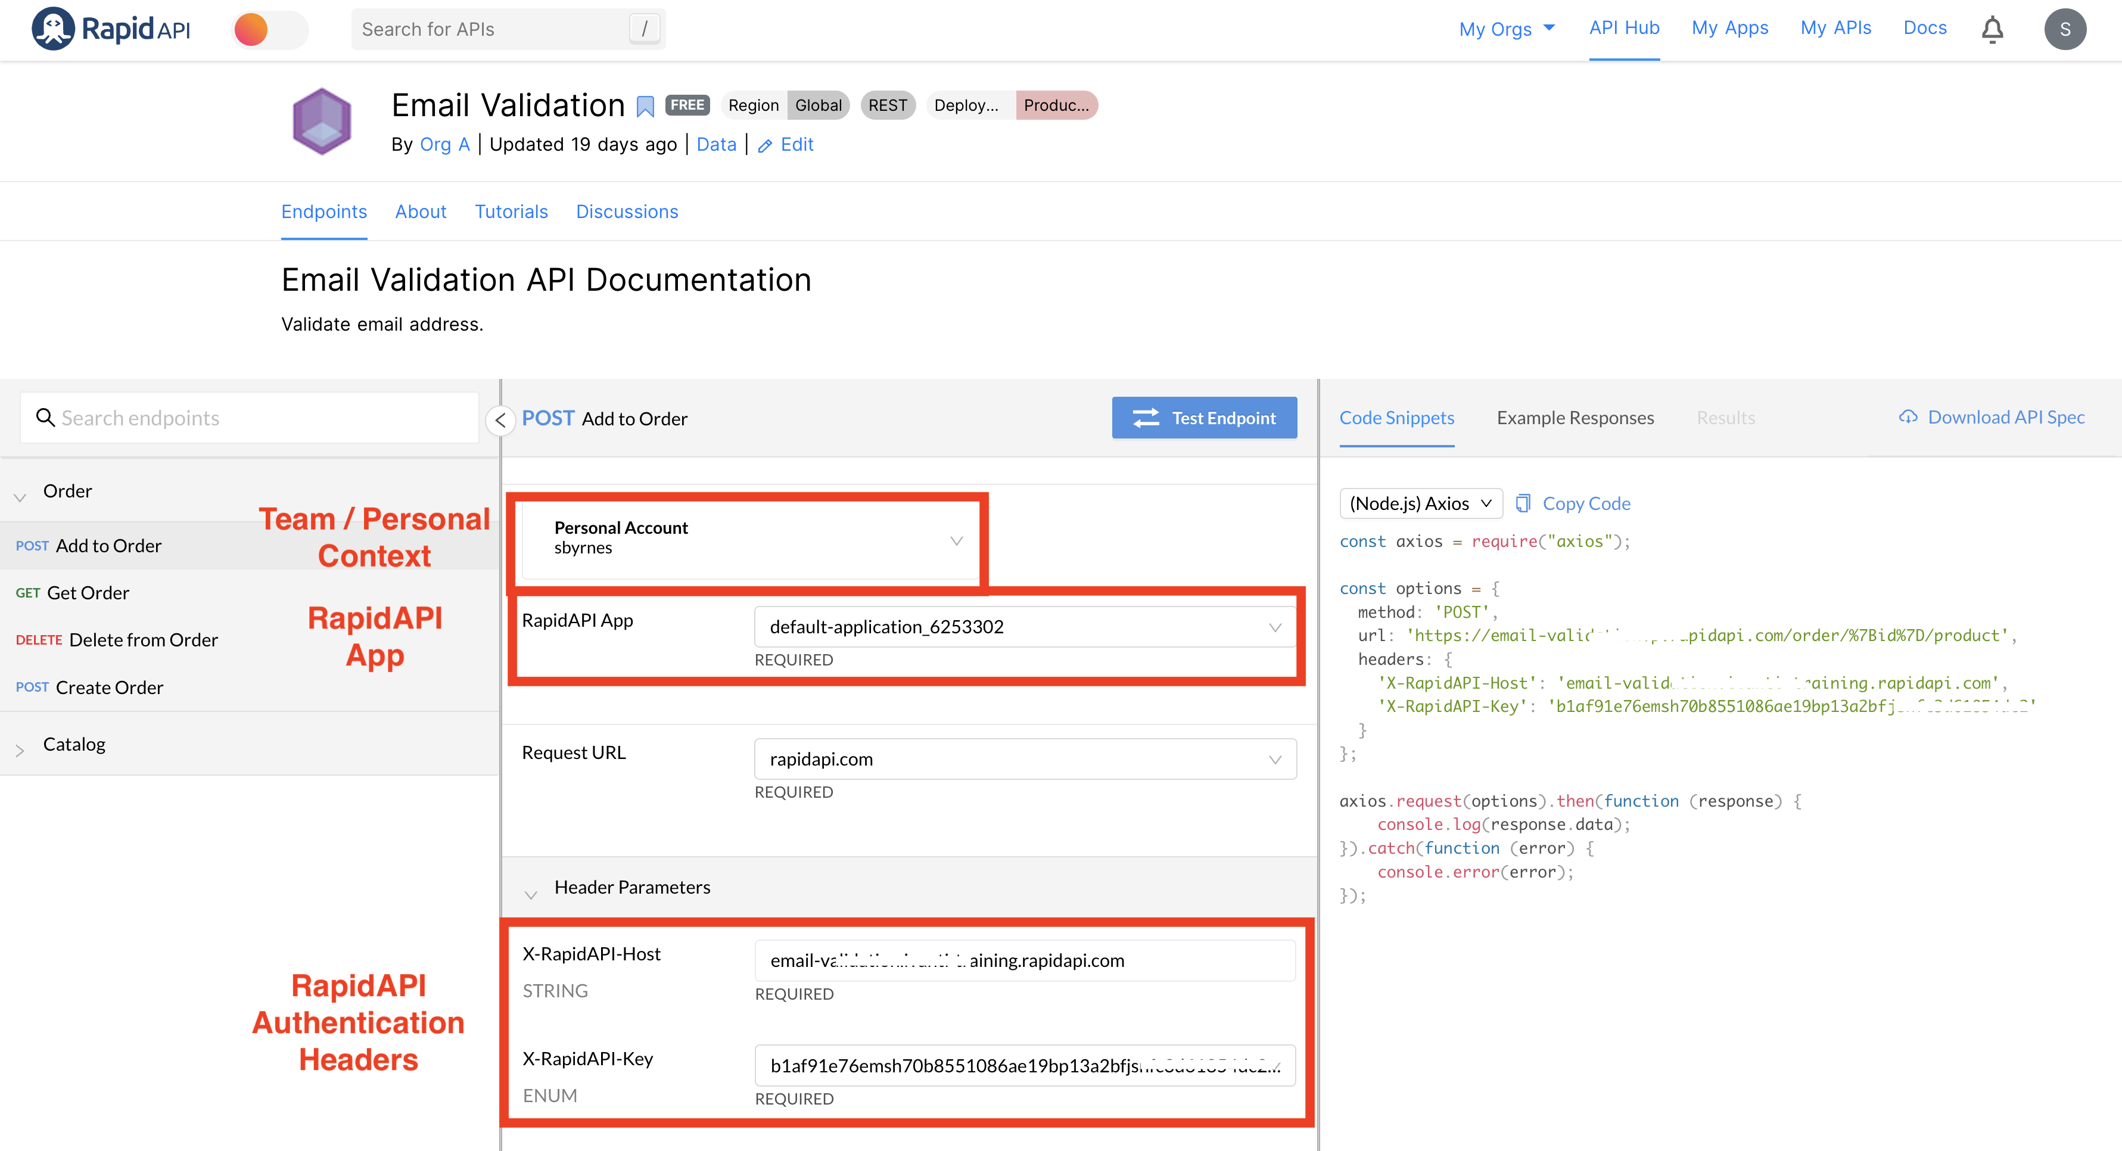Screen dimensions: 2122x1151
Task: Click the Example Responses tab
Action: point(1576,417)
